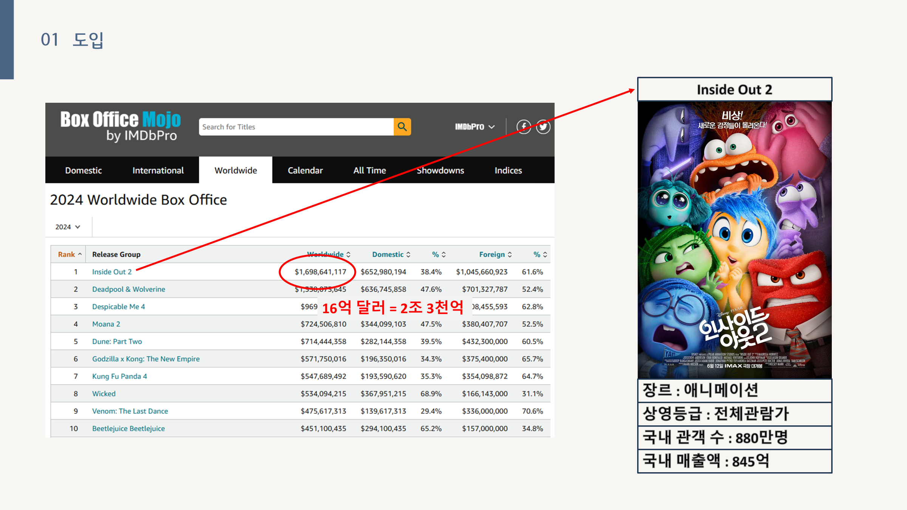The height and width of the screenshot is (510, 907).
Task: Click the Release Group column header
Action: [x=116, y=254]
